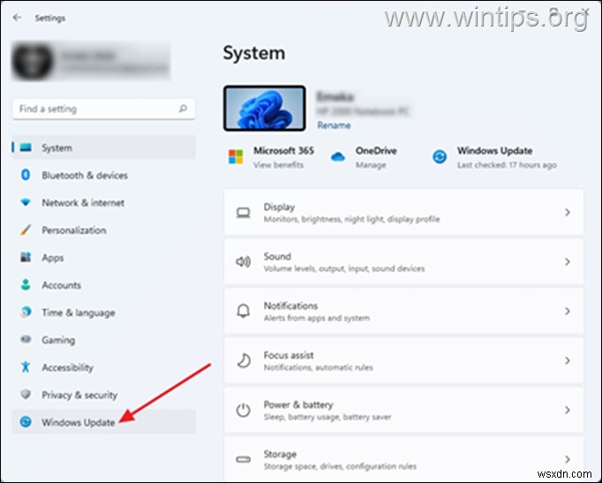Expand Display settings chevron

pyautogui.click(x=567, y=212)
